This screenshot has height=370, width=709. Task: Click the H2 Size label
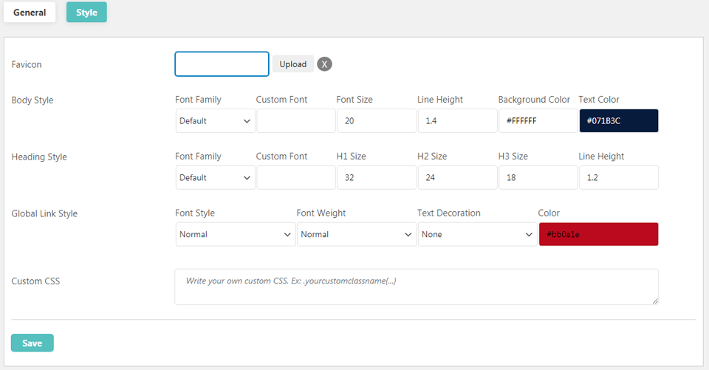click(x=432, y=156)
